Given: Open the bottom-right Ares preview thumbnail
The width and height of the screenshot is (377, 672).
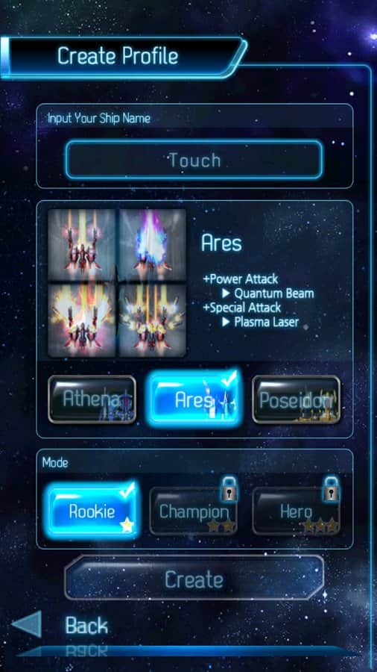Looking at the screenshot, I should click(152, 320).
